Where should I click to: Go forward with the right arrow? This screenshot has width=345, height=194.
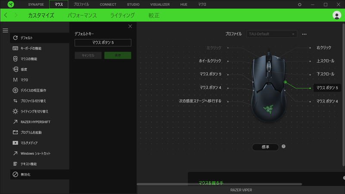click(x=16, y=15)
